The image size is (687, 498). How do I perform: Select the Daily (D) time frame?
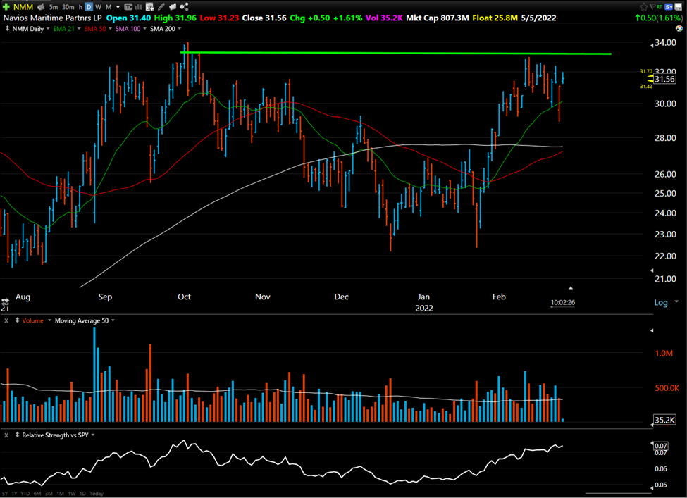pyautogui.click(x=89, y=7)
